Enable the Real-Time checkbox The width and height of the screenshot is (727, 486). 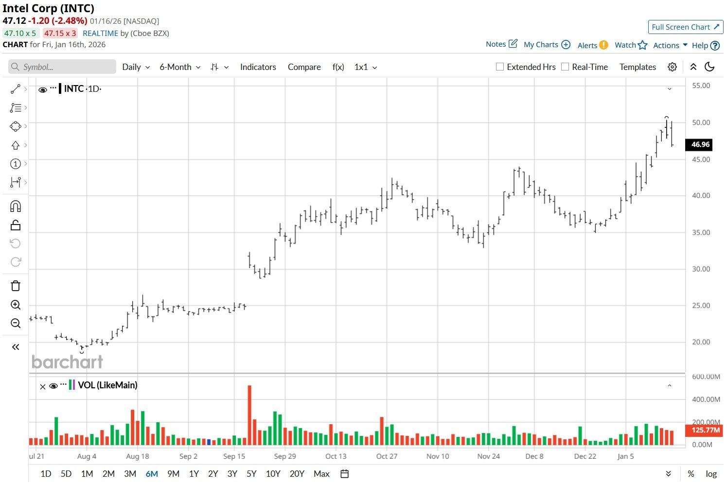click(x=565, y=67)
